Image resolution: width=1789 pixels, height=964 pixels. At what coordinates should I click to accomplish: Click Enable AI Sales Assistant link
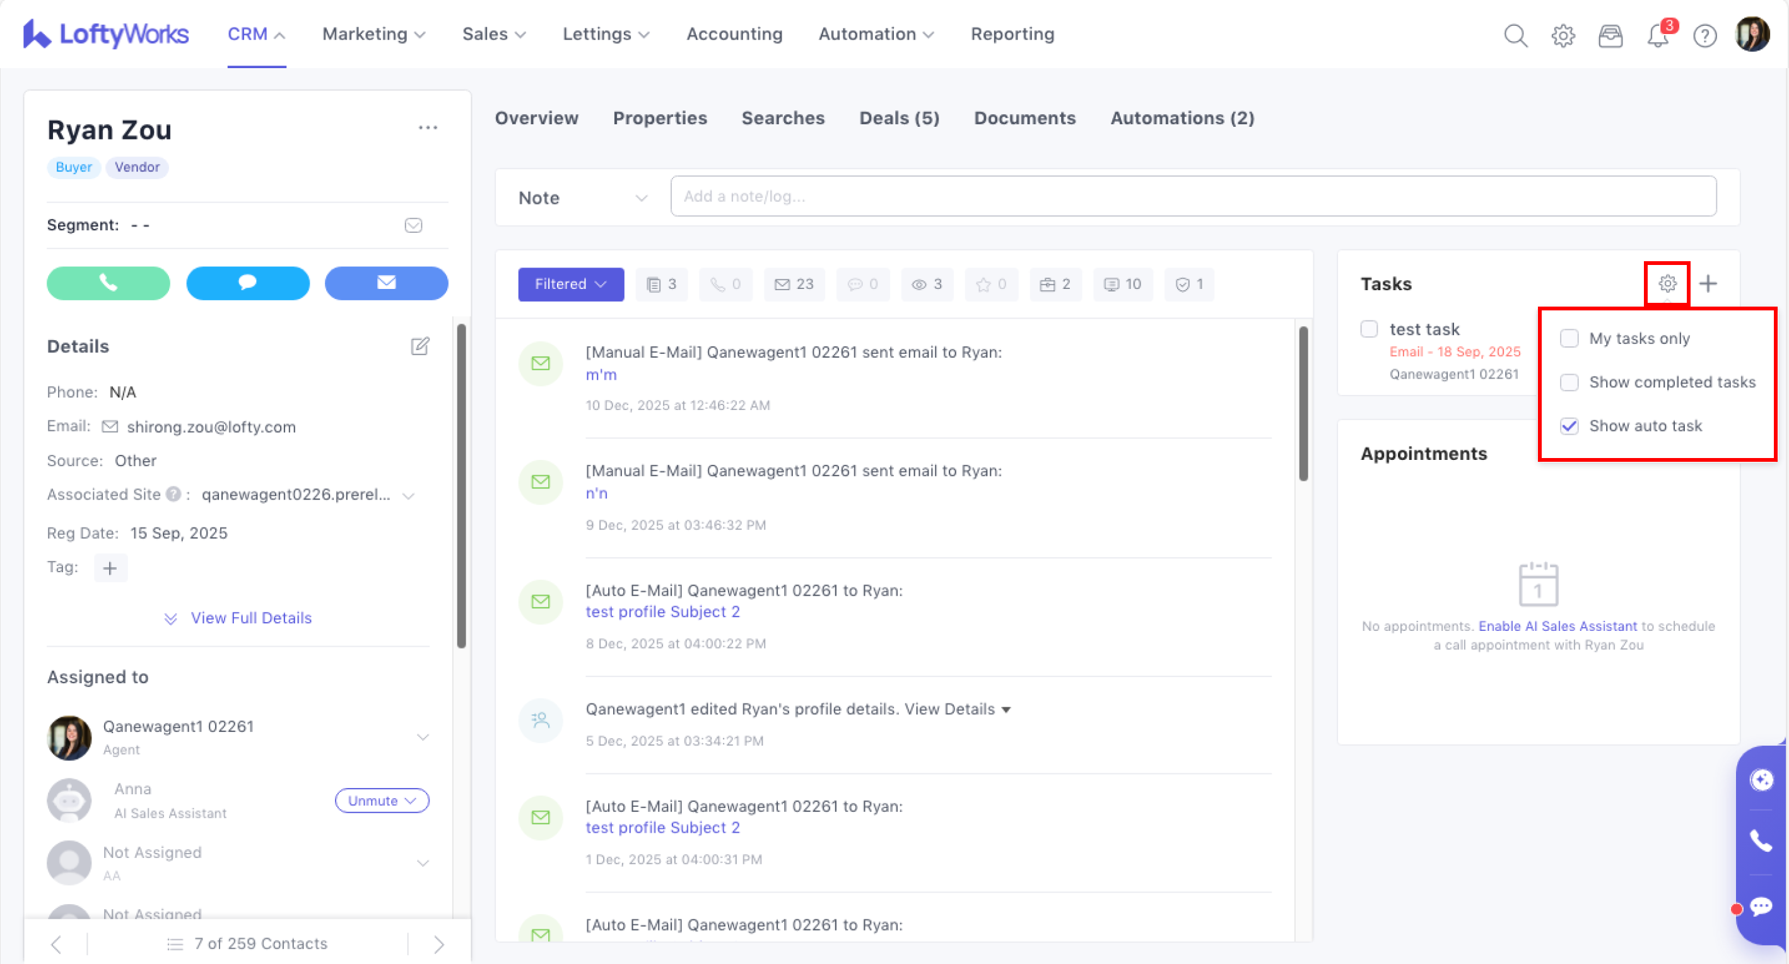pos(1557,626)
